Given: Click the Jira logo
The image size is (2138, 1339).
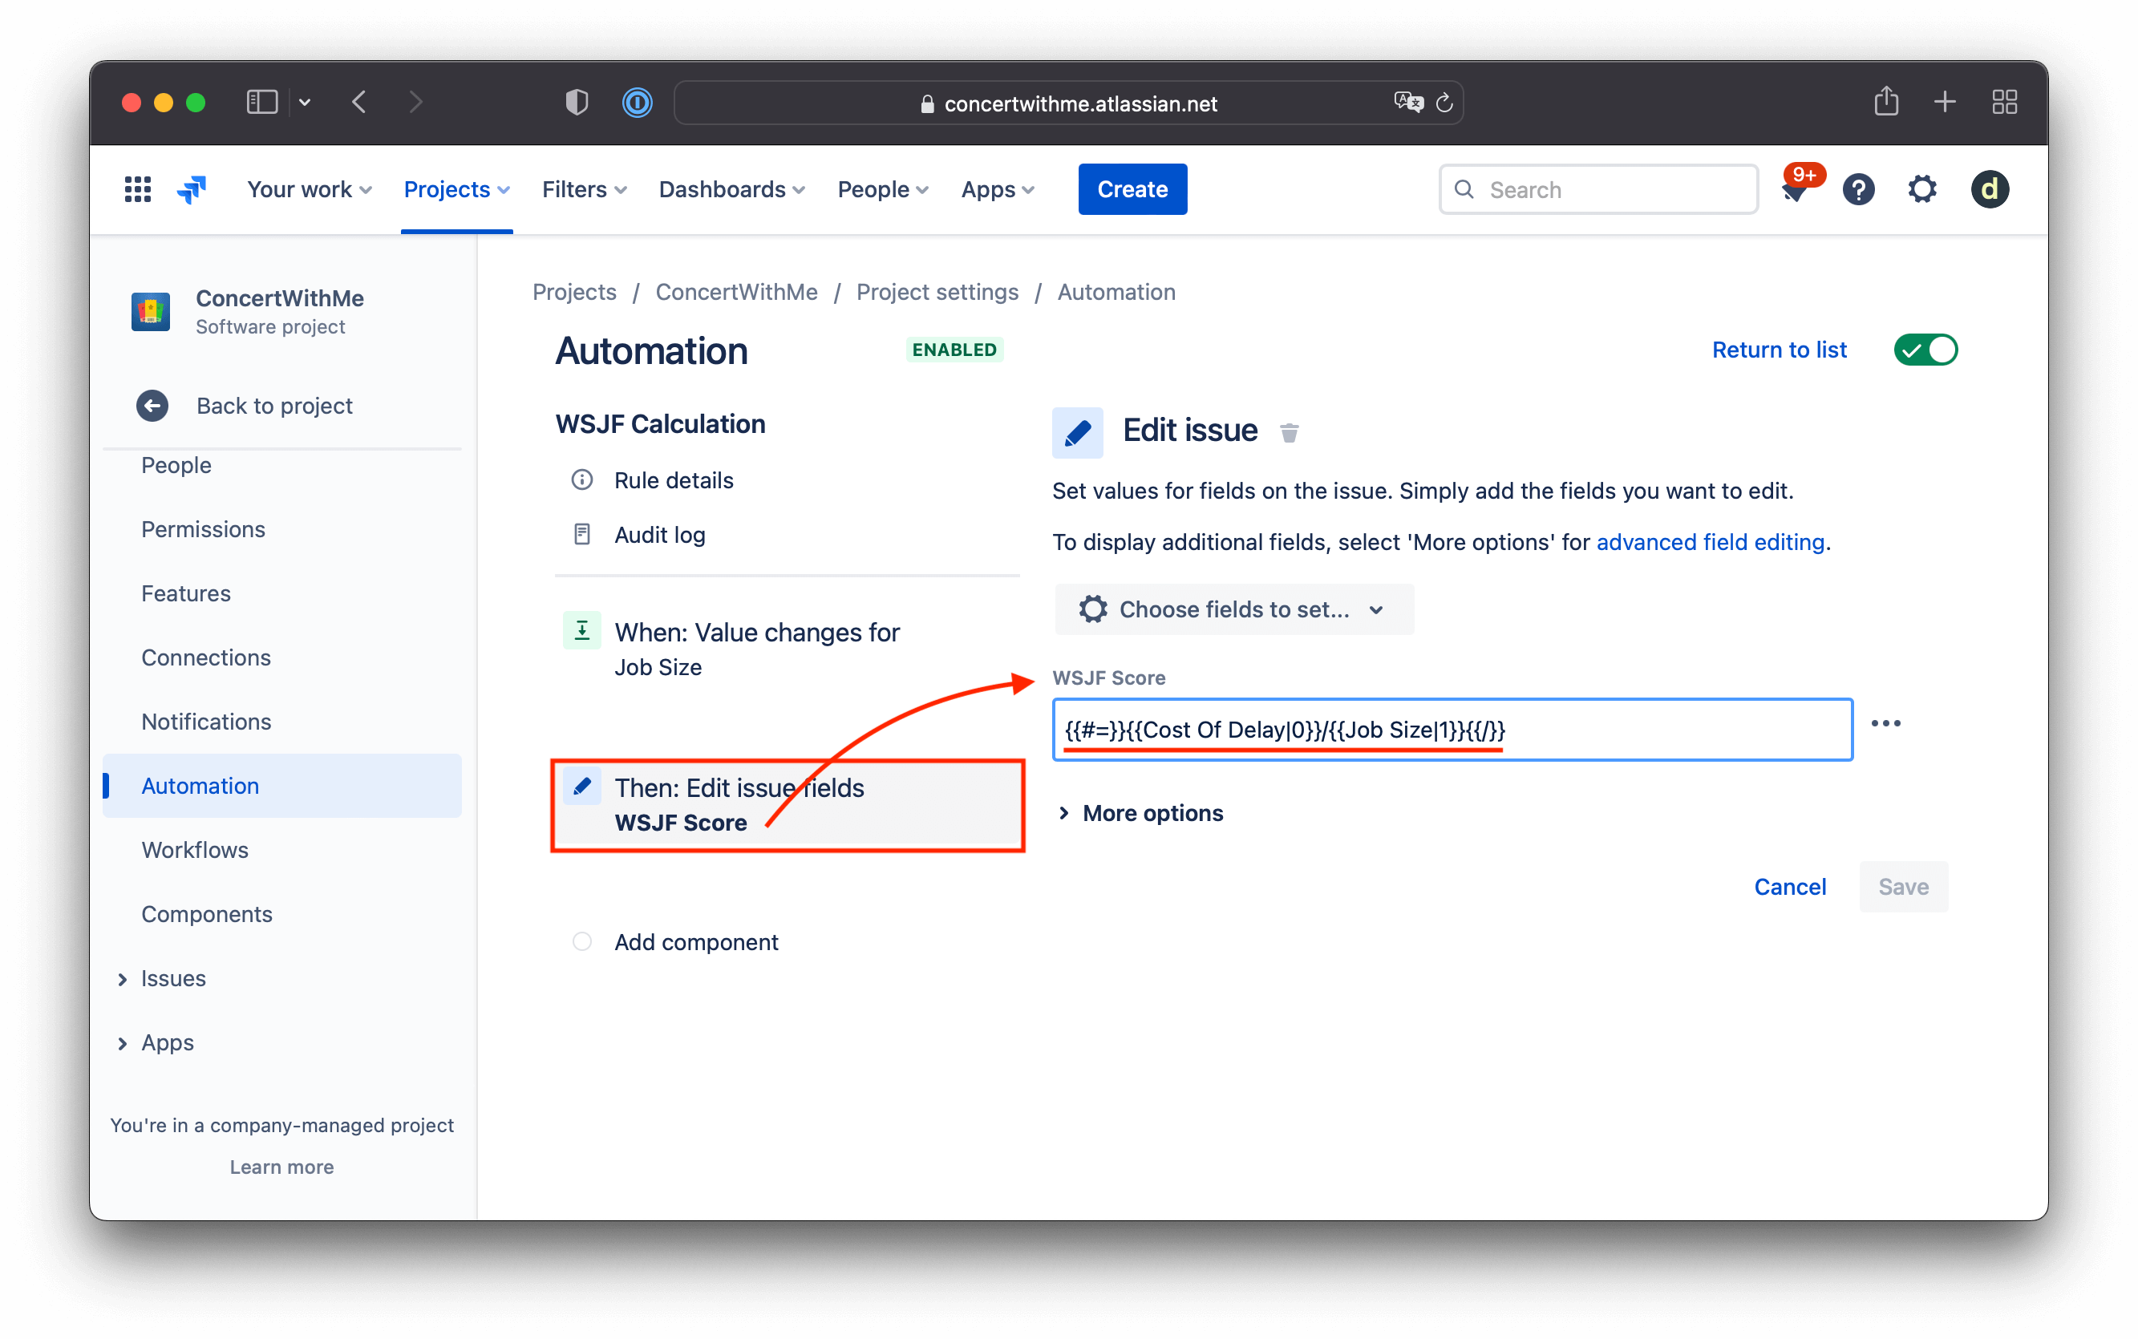Looking at the screenshot, I should pos(192,188).
